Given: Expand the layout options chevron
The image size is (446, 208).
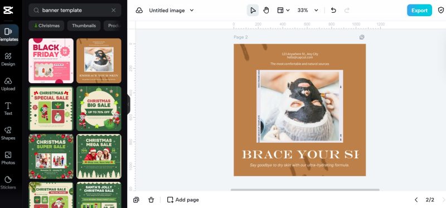Looking at the screenshot, I should click(x=288, y=11).
